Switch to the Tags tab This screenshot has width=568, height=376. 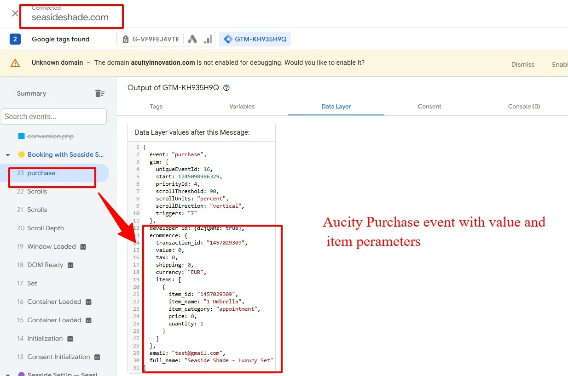click(x=156, y=106)
